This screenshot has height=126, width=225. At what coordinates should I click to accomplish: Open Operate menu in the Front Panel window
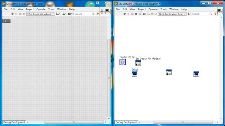click(41, 9)
